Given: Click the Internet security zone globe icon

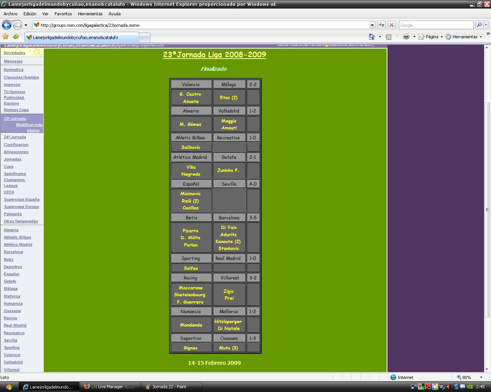Looking at the screenshot, I should coord(393,377).
